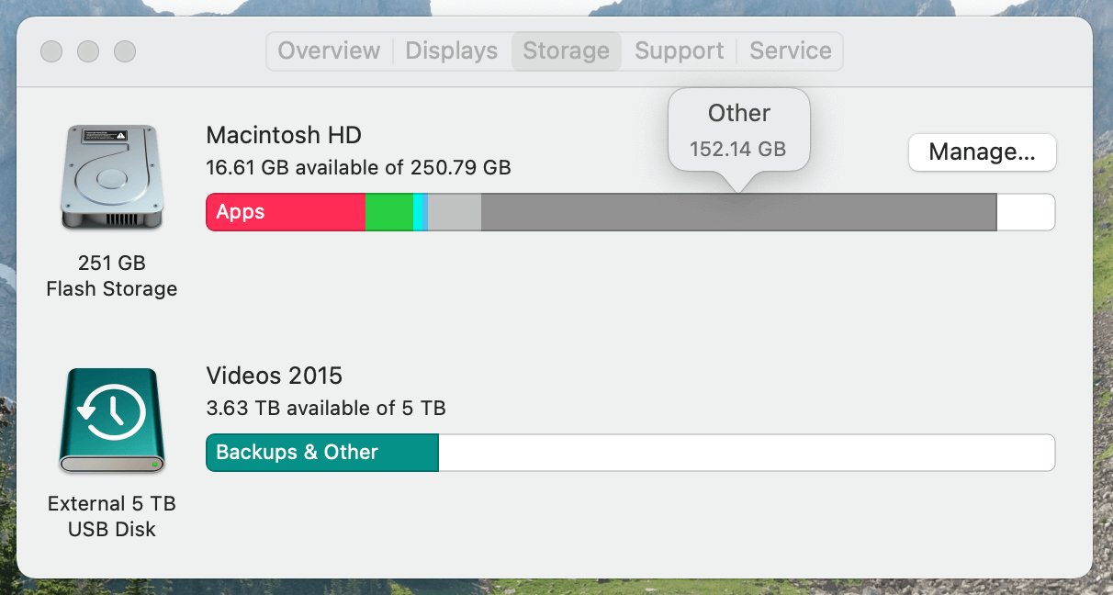Viewport: 1113px width, 595px height.
Task: Click the light gray system segment in storage bar
Action: click(x=455, y=212)
